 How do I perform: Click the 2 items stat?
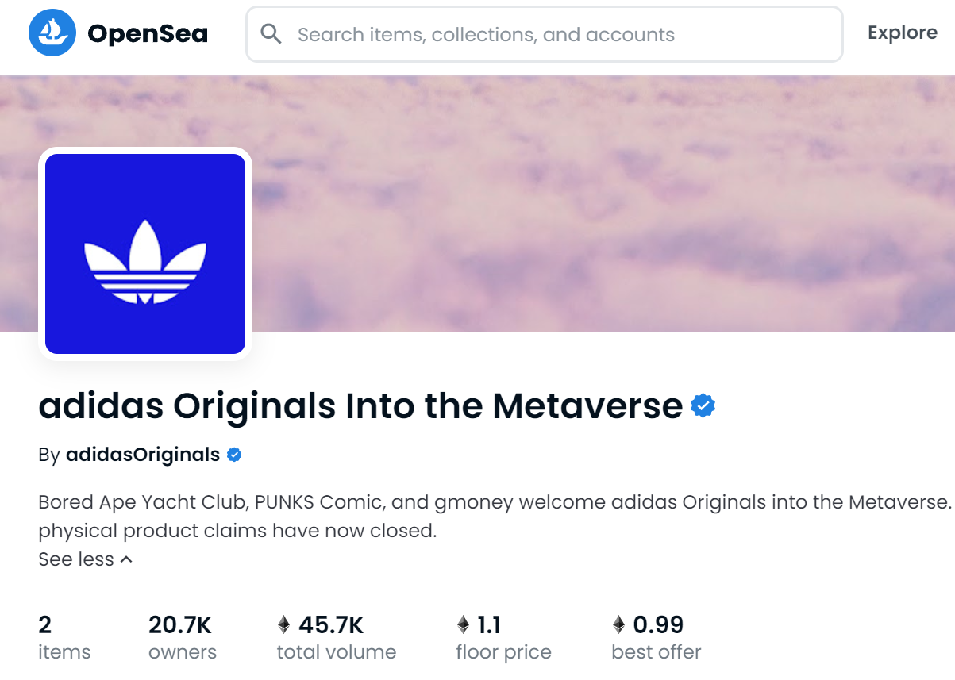click(x=64, y=638)
